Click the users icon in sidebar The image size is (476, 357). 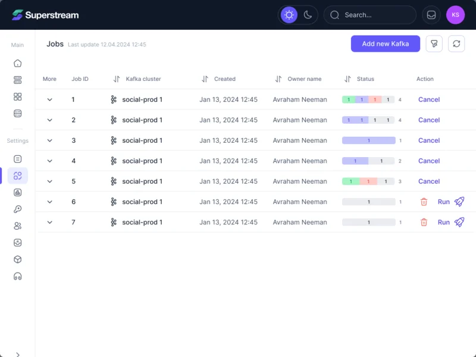[x=18, y=226]
